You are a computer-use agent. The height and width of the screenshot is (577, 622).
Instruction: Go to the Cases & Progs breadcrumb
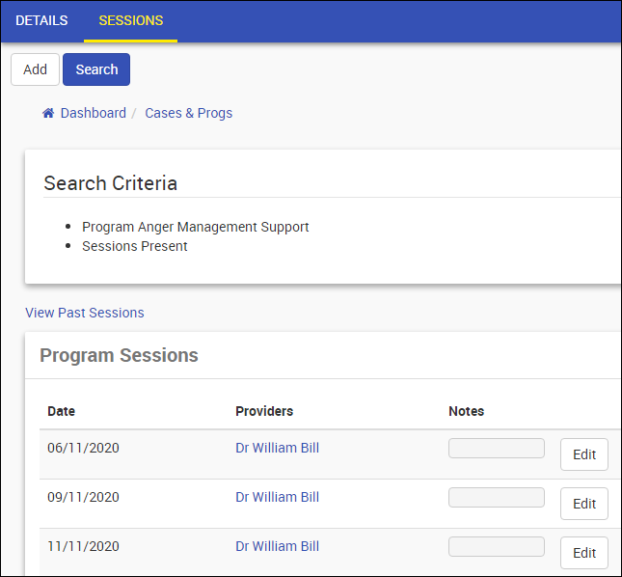pyautogui.click(x=188, y=113)
